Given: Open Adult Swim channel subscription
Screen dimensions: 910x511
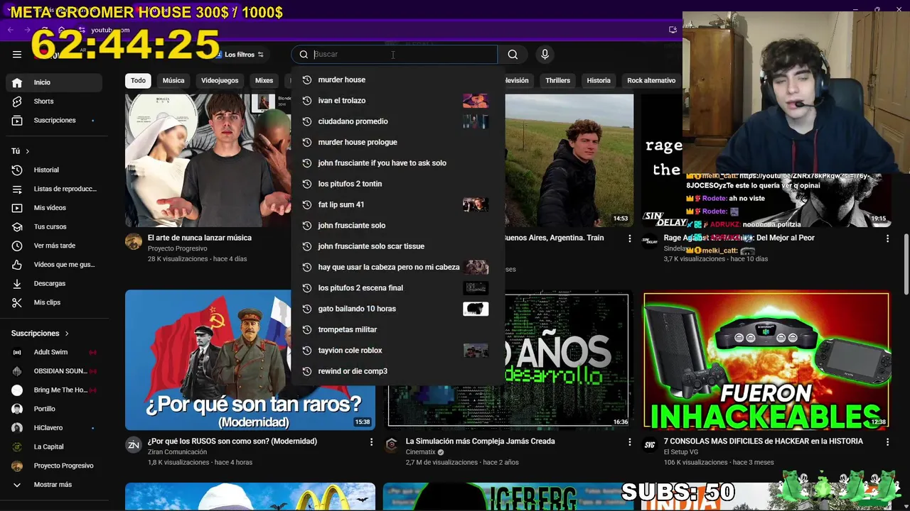Looking at the screenshot, I should pyautogui.click(x=54, y=352).
